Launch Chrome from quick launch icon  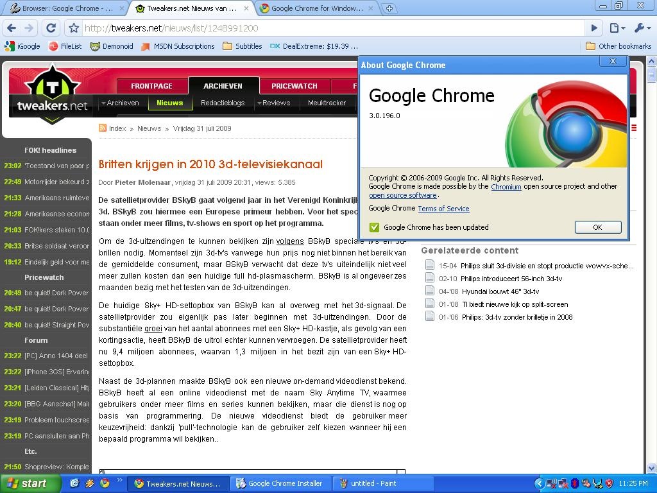[x=105, y=483]
